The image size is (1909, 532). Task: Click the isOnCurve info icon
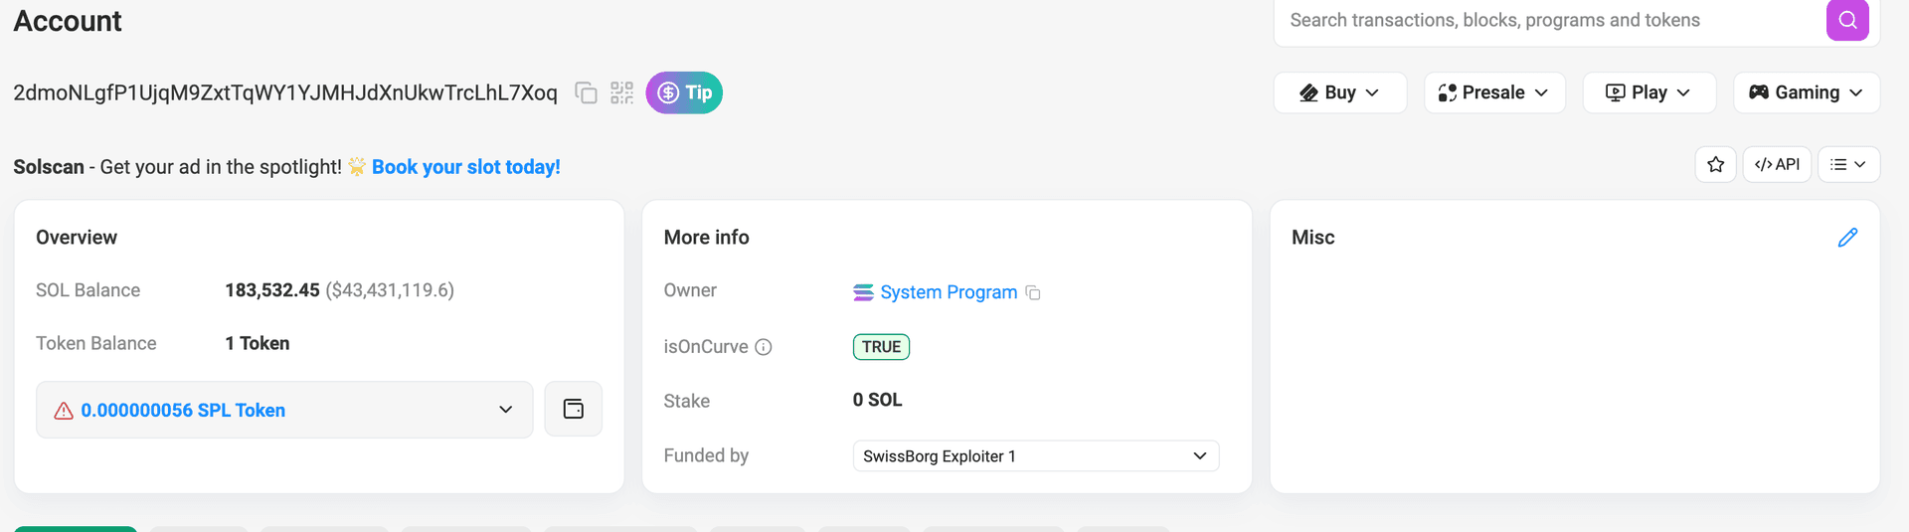pos(764,347)
